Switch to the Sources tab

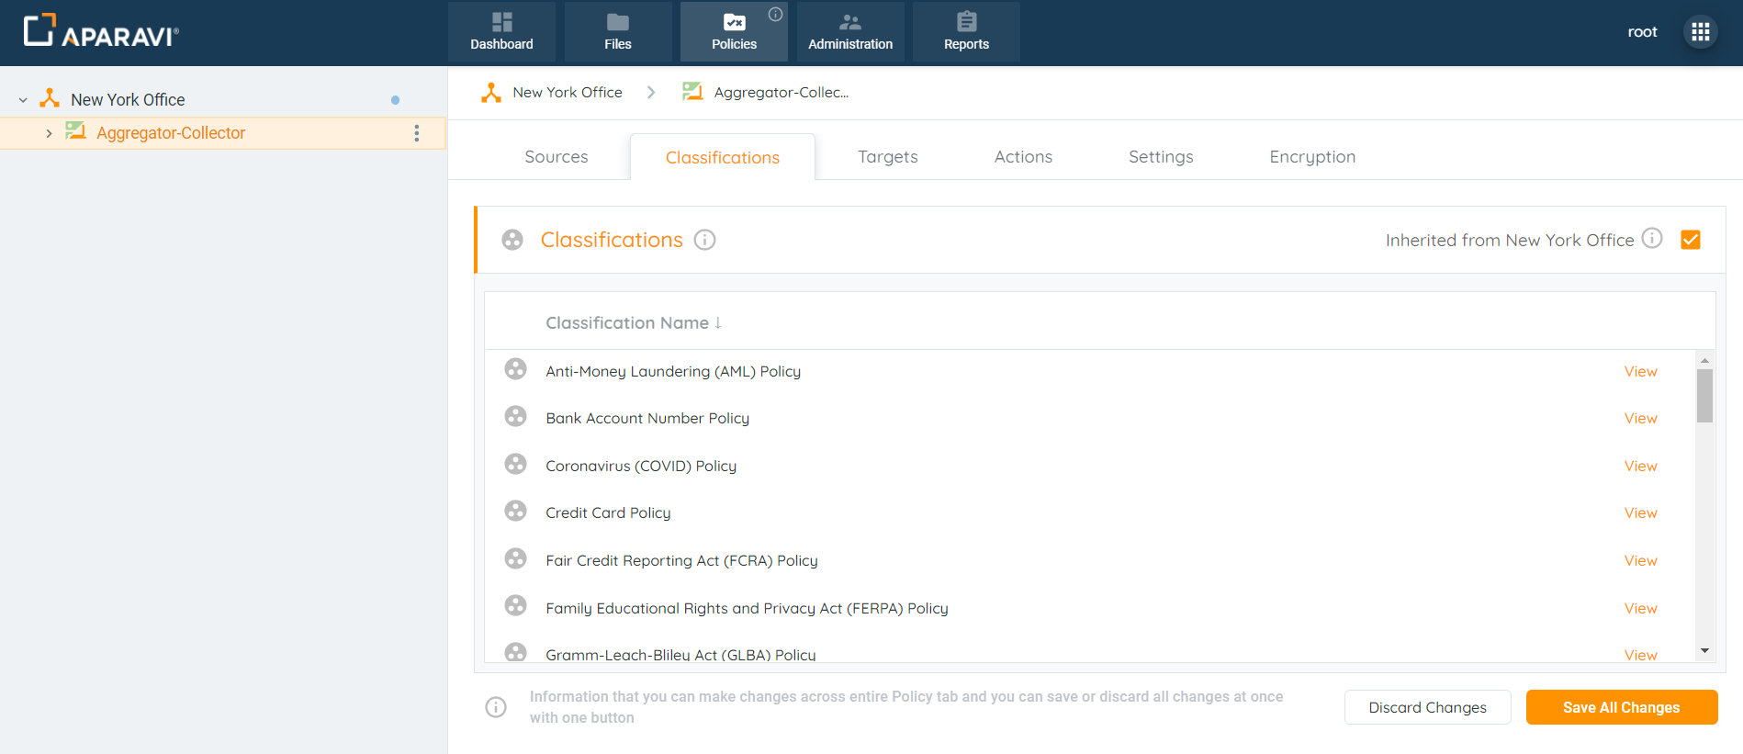click(556, 157)
